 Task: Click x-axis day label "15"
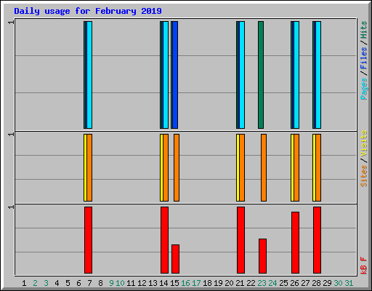[x=174, y=283]
